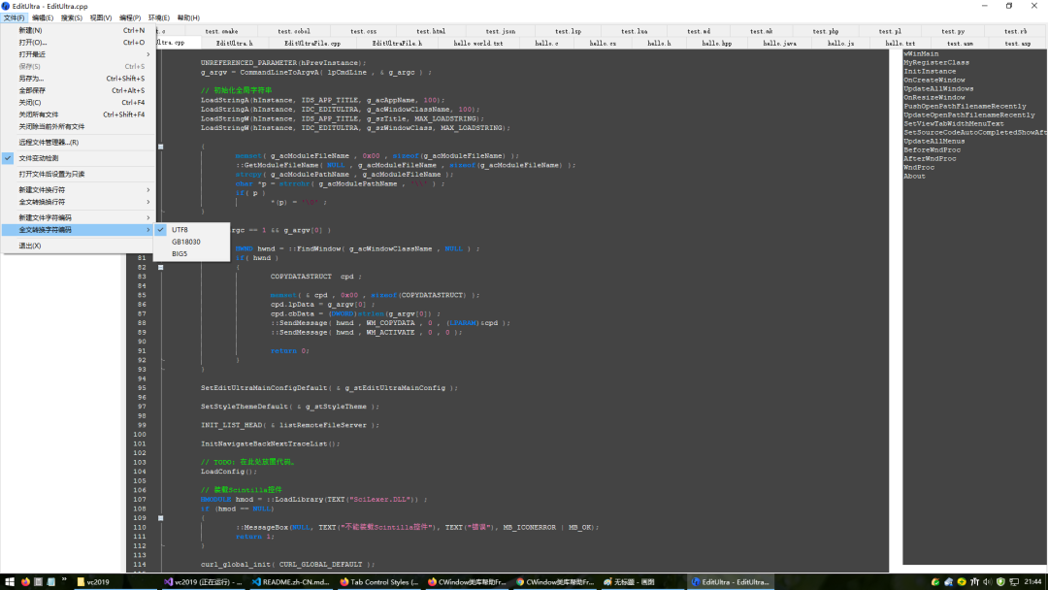1048x590 pixels.
Task: Open 编程(P) menu in menu bar
Action: point(130,18)
